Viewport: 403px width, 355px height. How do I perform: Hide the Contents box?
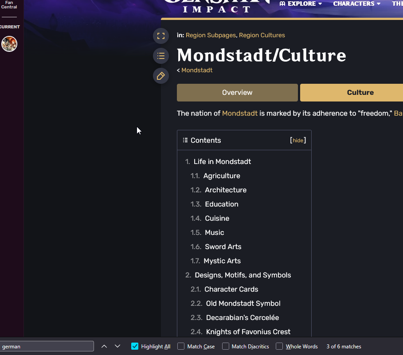click(298, 140)
